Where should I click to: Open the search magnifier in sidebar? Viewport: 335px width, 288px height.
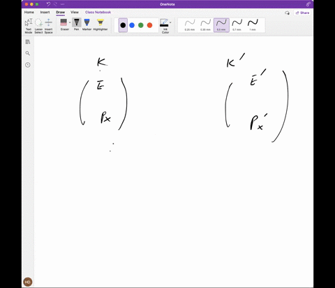click(x=28, y=53)
